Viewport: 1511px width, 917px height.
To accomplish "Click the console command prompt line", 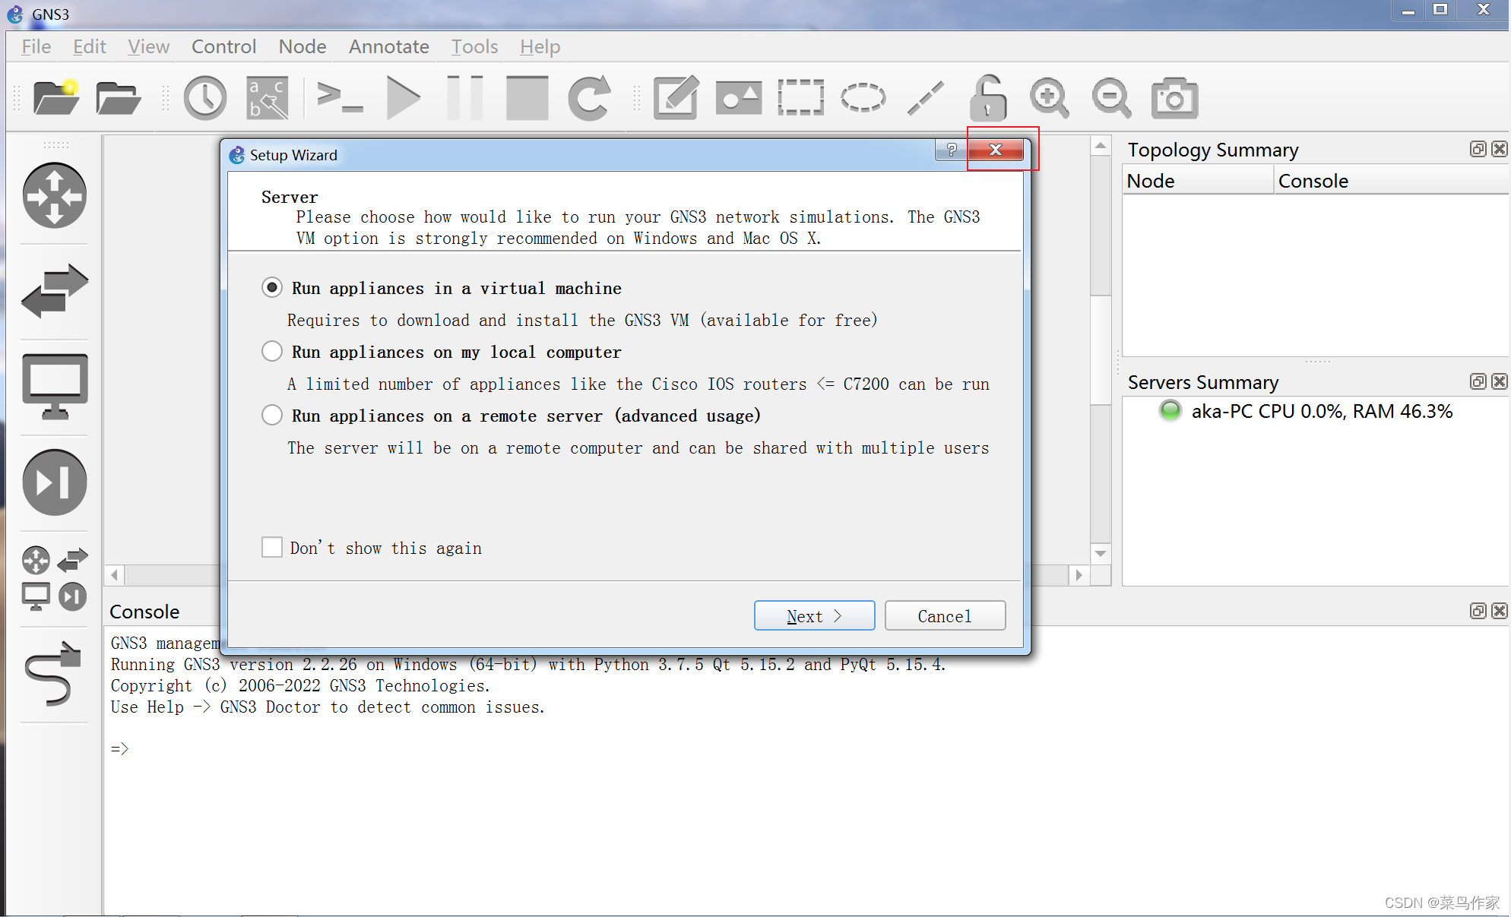I will 120,749.
